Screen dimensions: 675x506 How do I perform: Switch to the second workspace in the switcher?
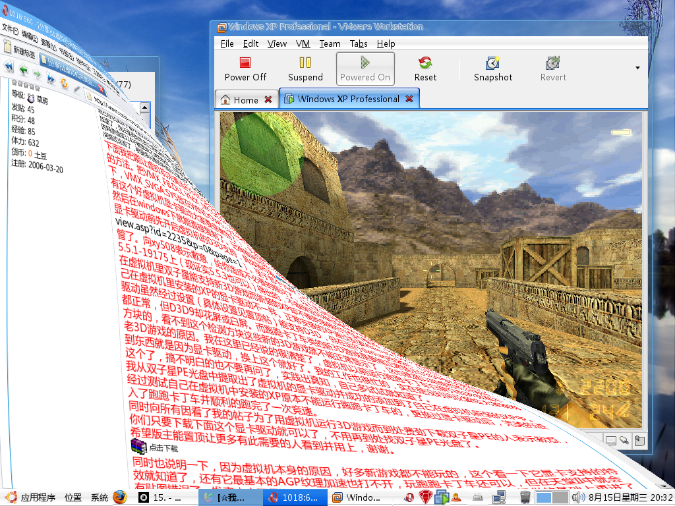(x=560, y=497)
